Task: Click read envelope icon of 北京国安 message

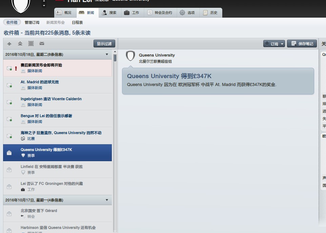Action: pos(9,214)
